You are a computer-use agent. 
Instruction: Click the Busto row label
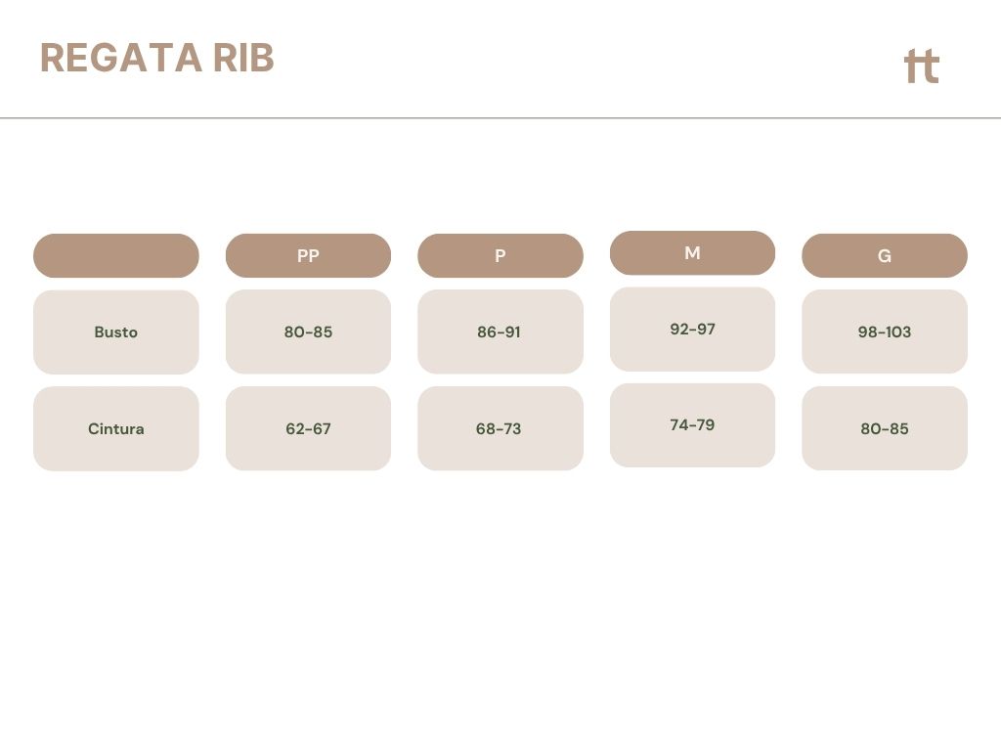point(116,332)
